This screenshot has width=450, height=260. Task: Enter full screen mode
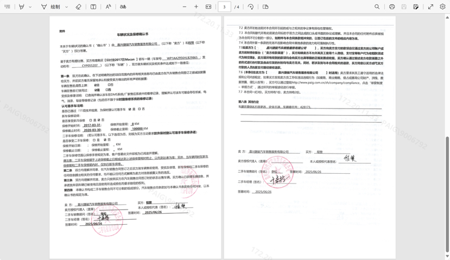430,7
